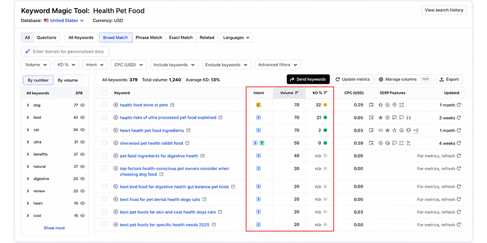Screen dimensions: 487x243
Task: Click the 'All keywords 379' sidebar row
Action: tap(54, 93)
